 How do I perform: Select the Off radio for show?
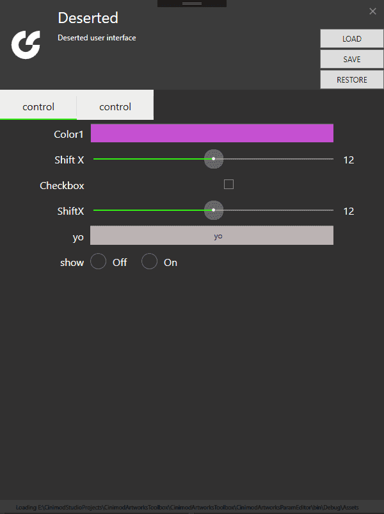point(98,261)
